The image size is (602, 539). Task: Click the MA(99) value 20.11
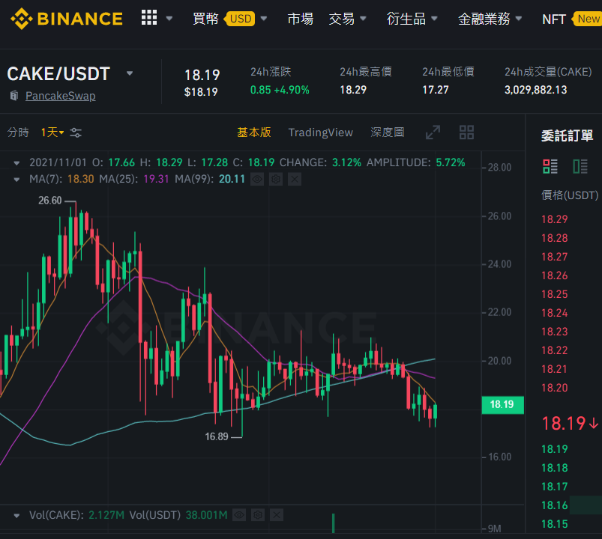232,179
